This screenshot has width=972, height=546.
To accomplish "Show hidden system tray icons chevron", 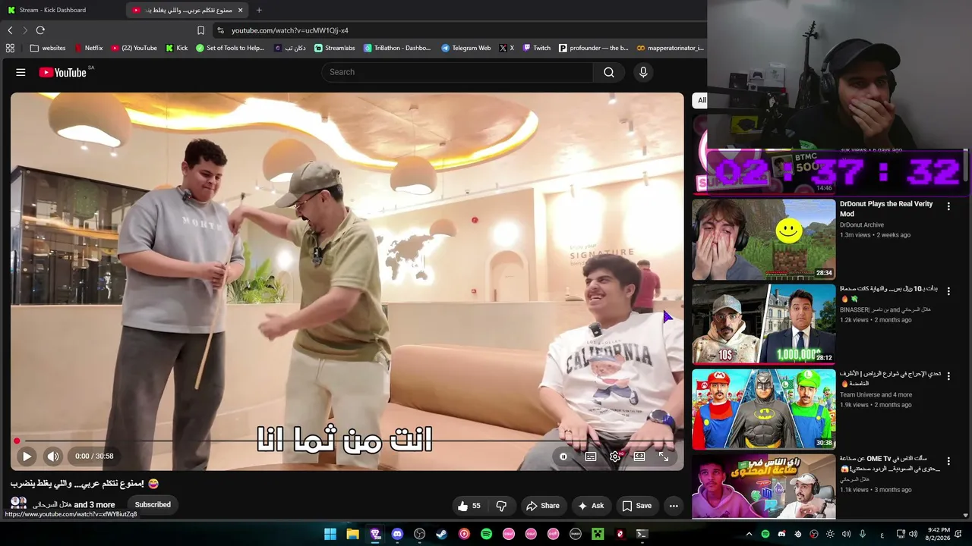I will pos(749,534).
